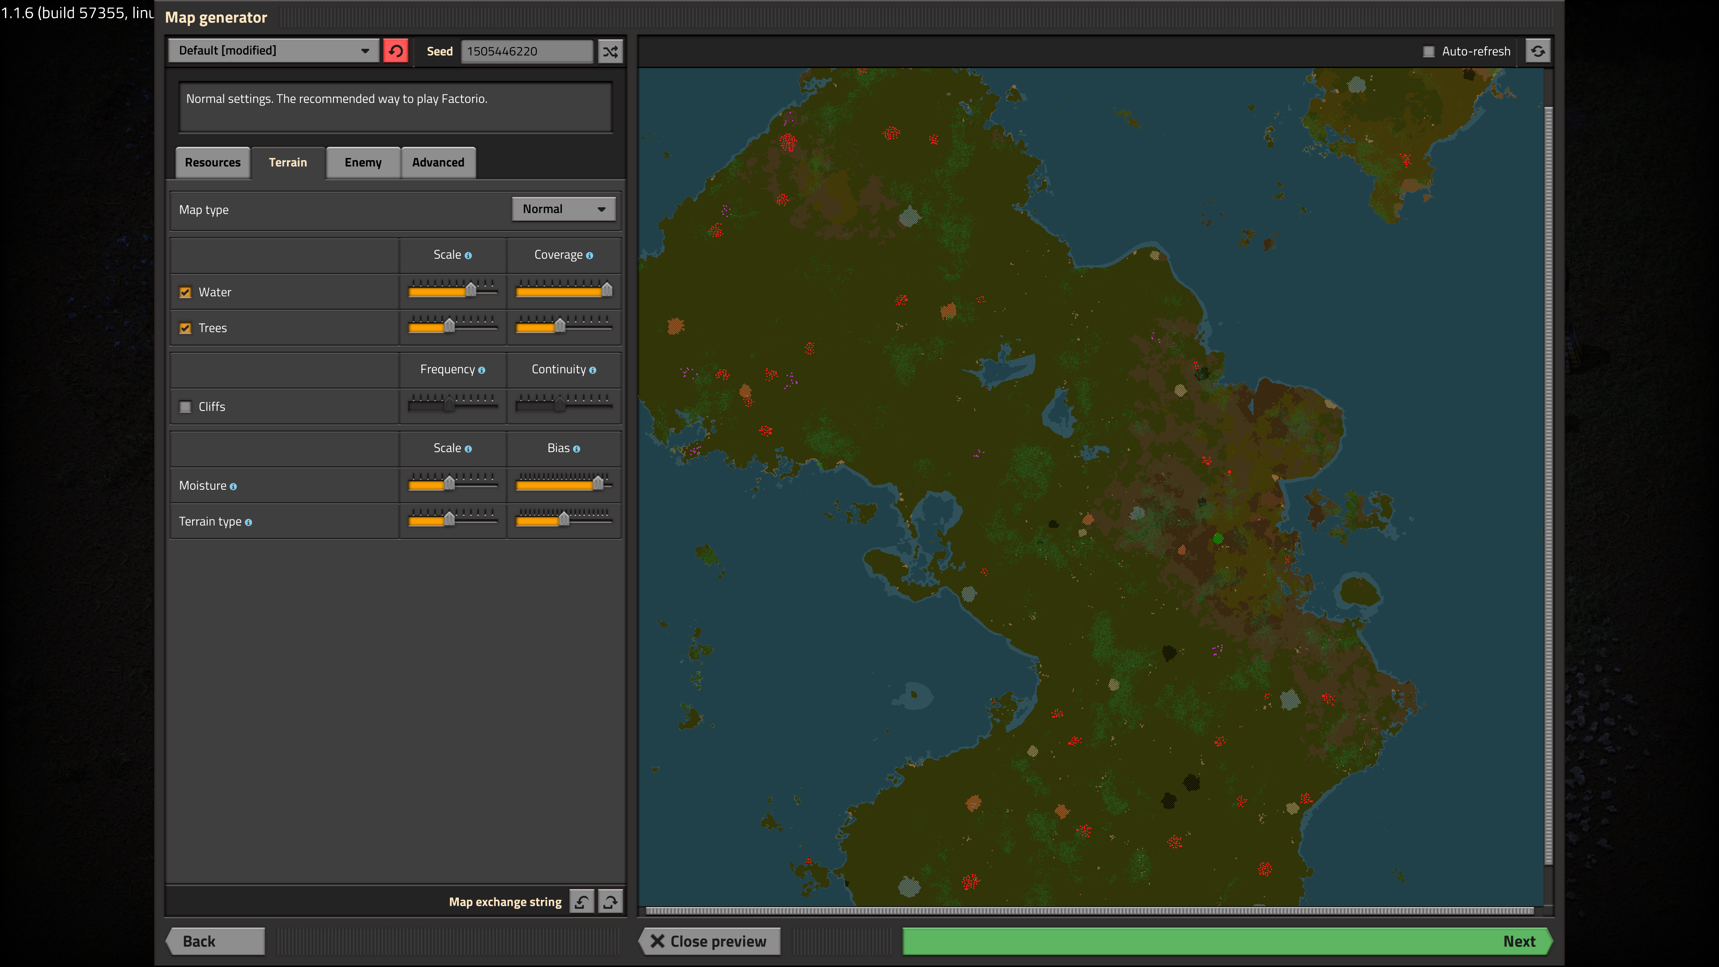The height and width of the screenshot is (967, 1719).
Task: Adjust the Trees coverage slider
Action: (x=564, y=326)
